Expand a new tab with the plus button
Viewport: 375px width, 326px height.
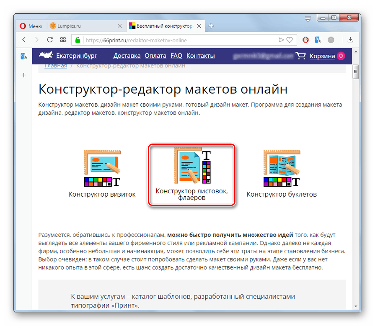click(x=211, y=26)
